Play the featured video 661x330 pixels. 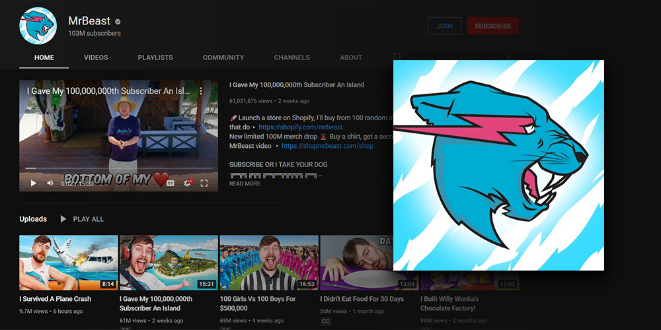point(34,183)
